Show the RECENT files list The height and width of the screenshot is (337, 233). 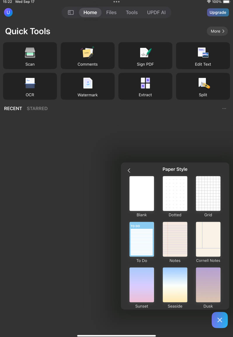pos(13,109)
